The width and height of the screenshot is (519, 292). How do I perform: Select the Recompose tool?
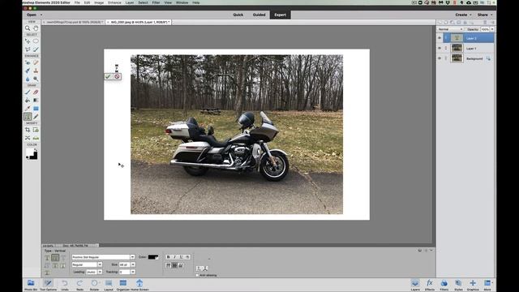click(x=36, y=130)
